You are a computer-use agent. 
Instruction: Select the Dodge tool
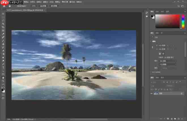[3, 61]
